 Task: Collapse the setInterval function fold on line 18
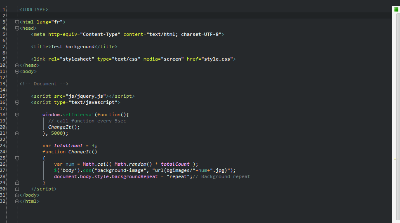17,115
